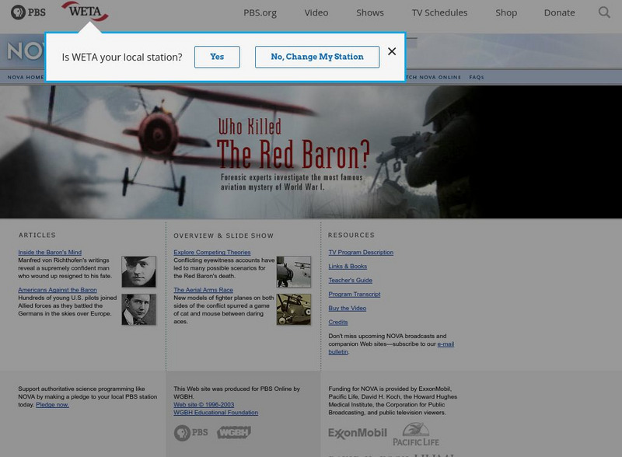Click Donate in the top navigation
Screen dimensions: 622x457
click(x=559, y=12)
